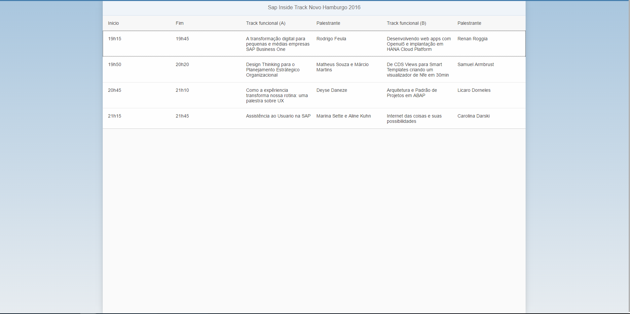
Task: Click speakers Marina Sette e Aline Kuhn
Action: click(344, 116)
